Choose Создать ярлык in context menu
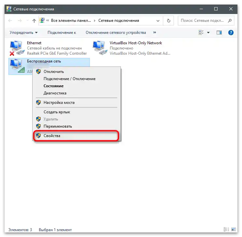 click(x=77, y=112)
